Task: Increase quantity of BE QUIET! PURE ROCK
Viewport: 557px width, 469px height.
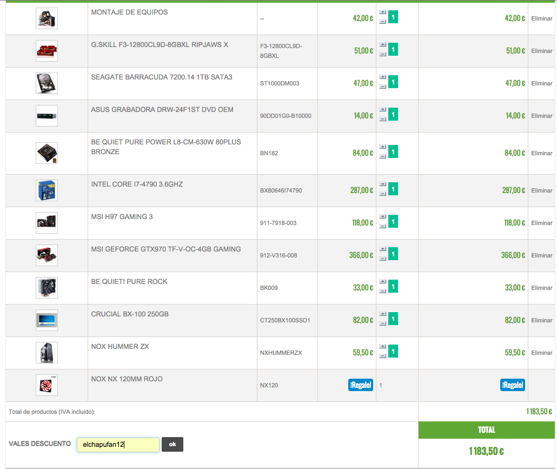Action: (x=382, y=281)
